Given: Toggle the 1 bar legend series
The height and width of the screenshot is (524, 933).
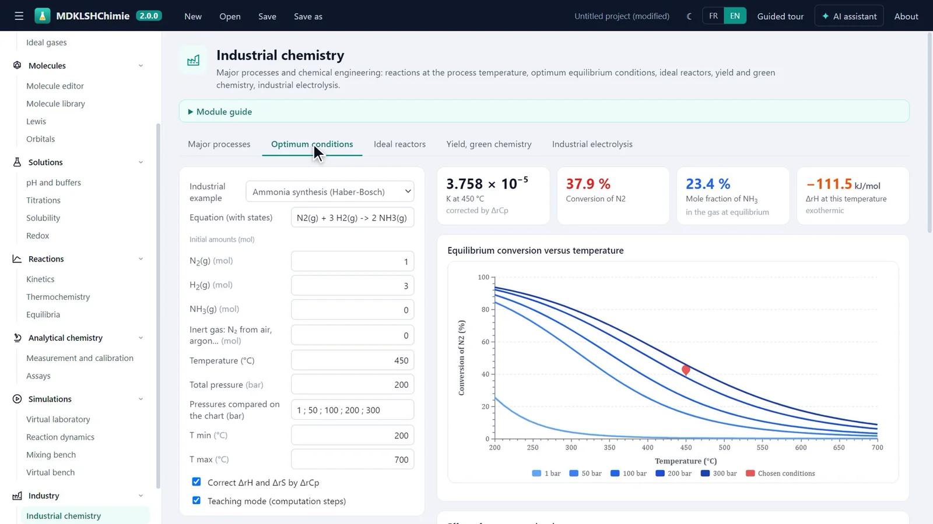Looking at the screenshot, I should (x=546, y=473).
